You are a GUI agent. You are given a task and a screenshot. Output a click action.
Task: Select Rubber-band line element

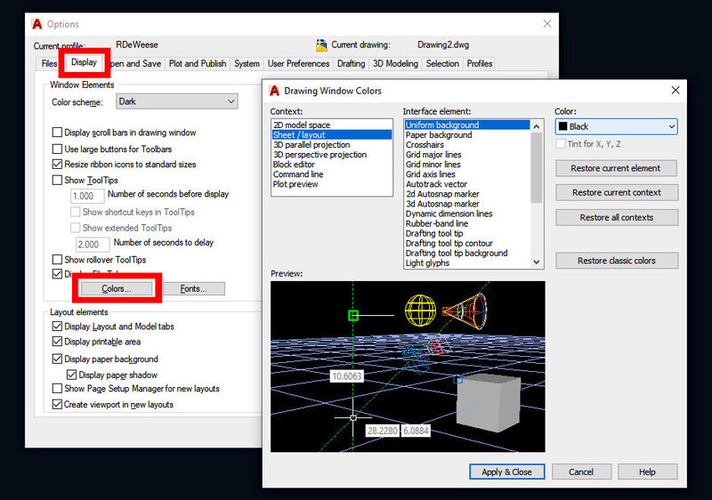[x=467, y=223]
